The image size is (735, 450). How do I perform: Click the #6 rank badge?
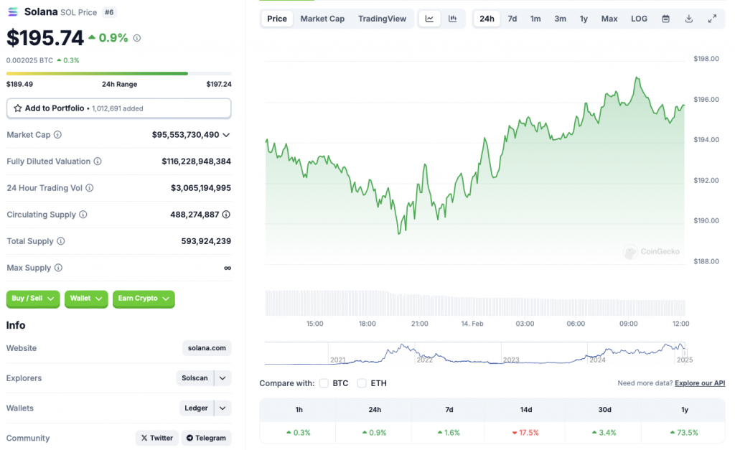109,12
